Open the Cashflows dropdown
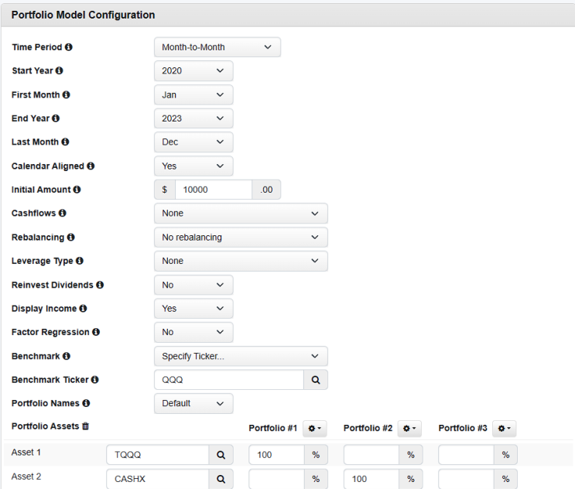The image size is (575, 489). [x=241, y=214]
